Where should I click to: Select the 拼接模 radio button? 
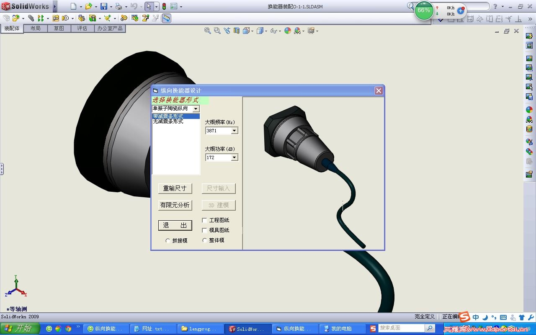(168, 241)
